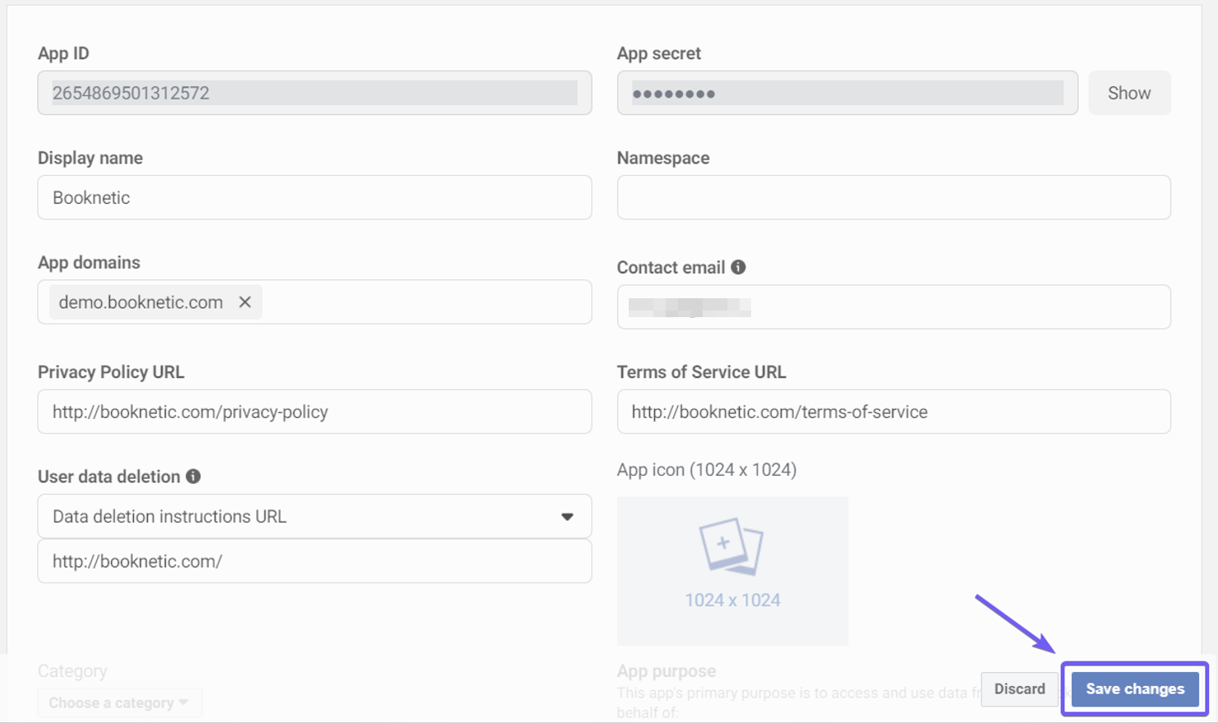The width and height of the screenshot is (1218, 723).
Task: Click the App icon (1024 x 1024) heading
Action: 707,470
